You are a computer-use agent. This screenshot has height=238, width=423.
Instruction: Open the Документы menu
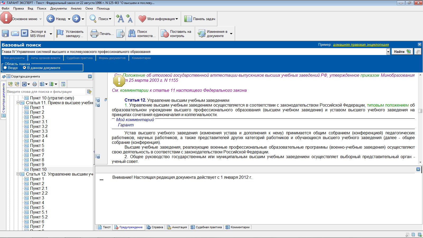click(58, 8)
